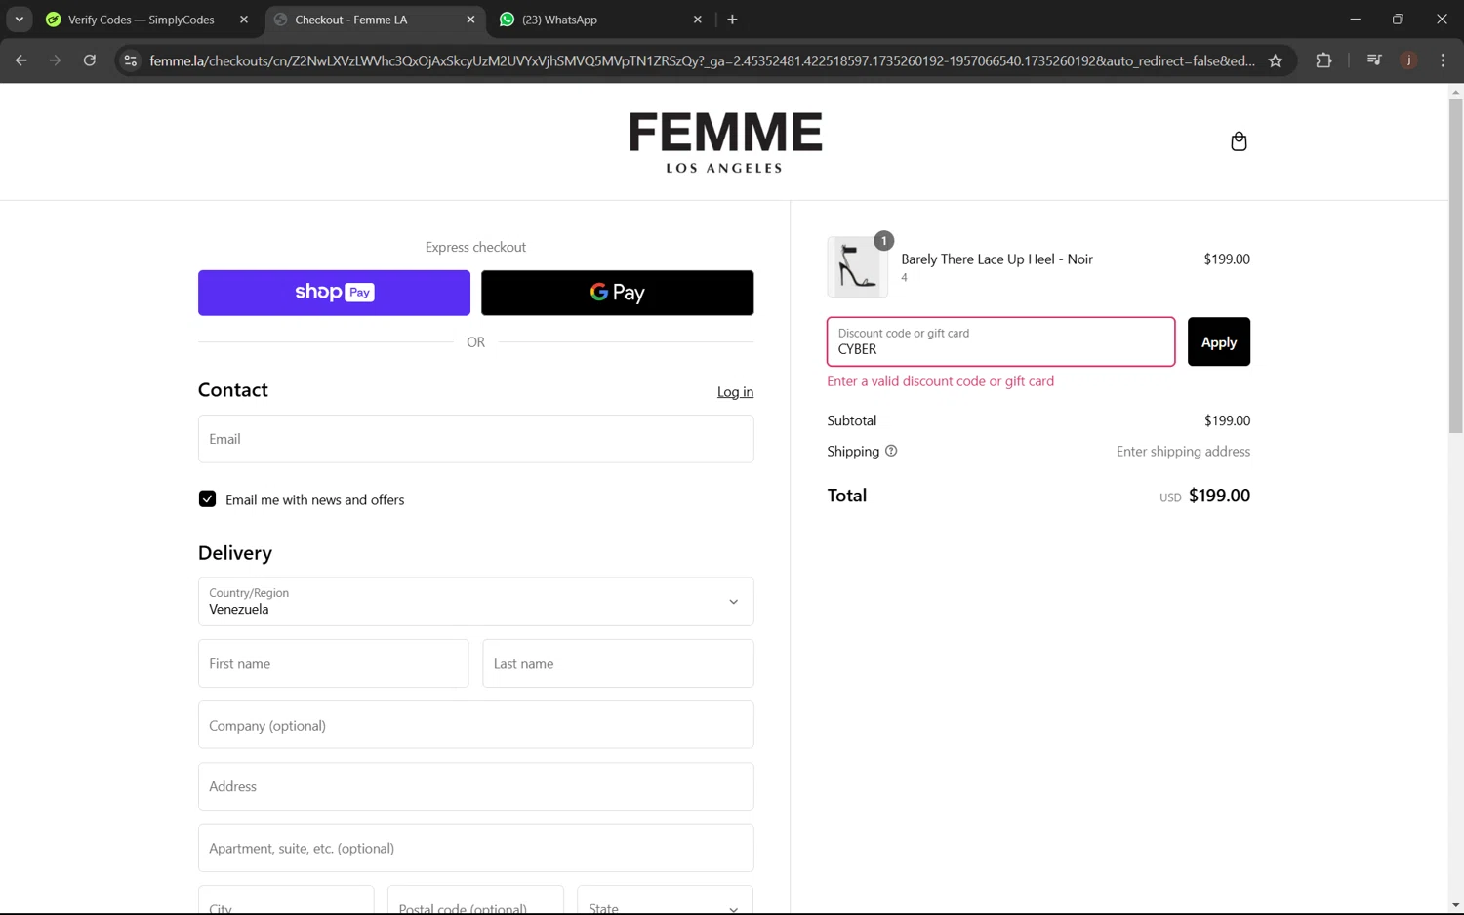
Task: Open a new browser tab
Action: pyautogui.click(x=732, y=20)
